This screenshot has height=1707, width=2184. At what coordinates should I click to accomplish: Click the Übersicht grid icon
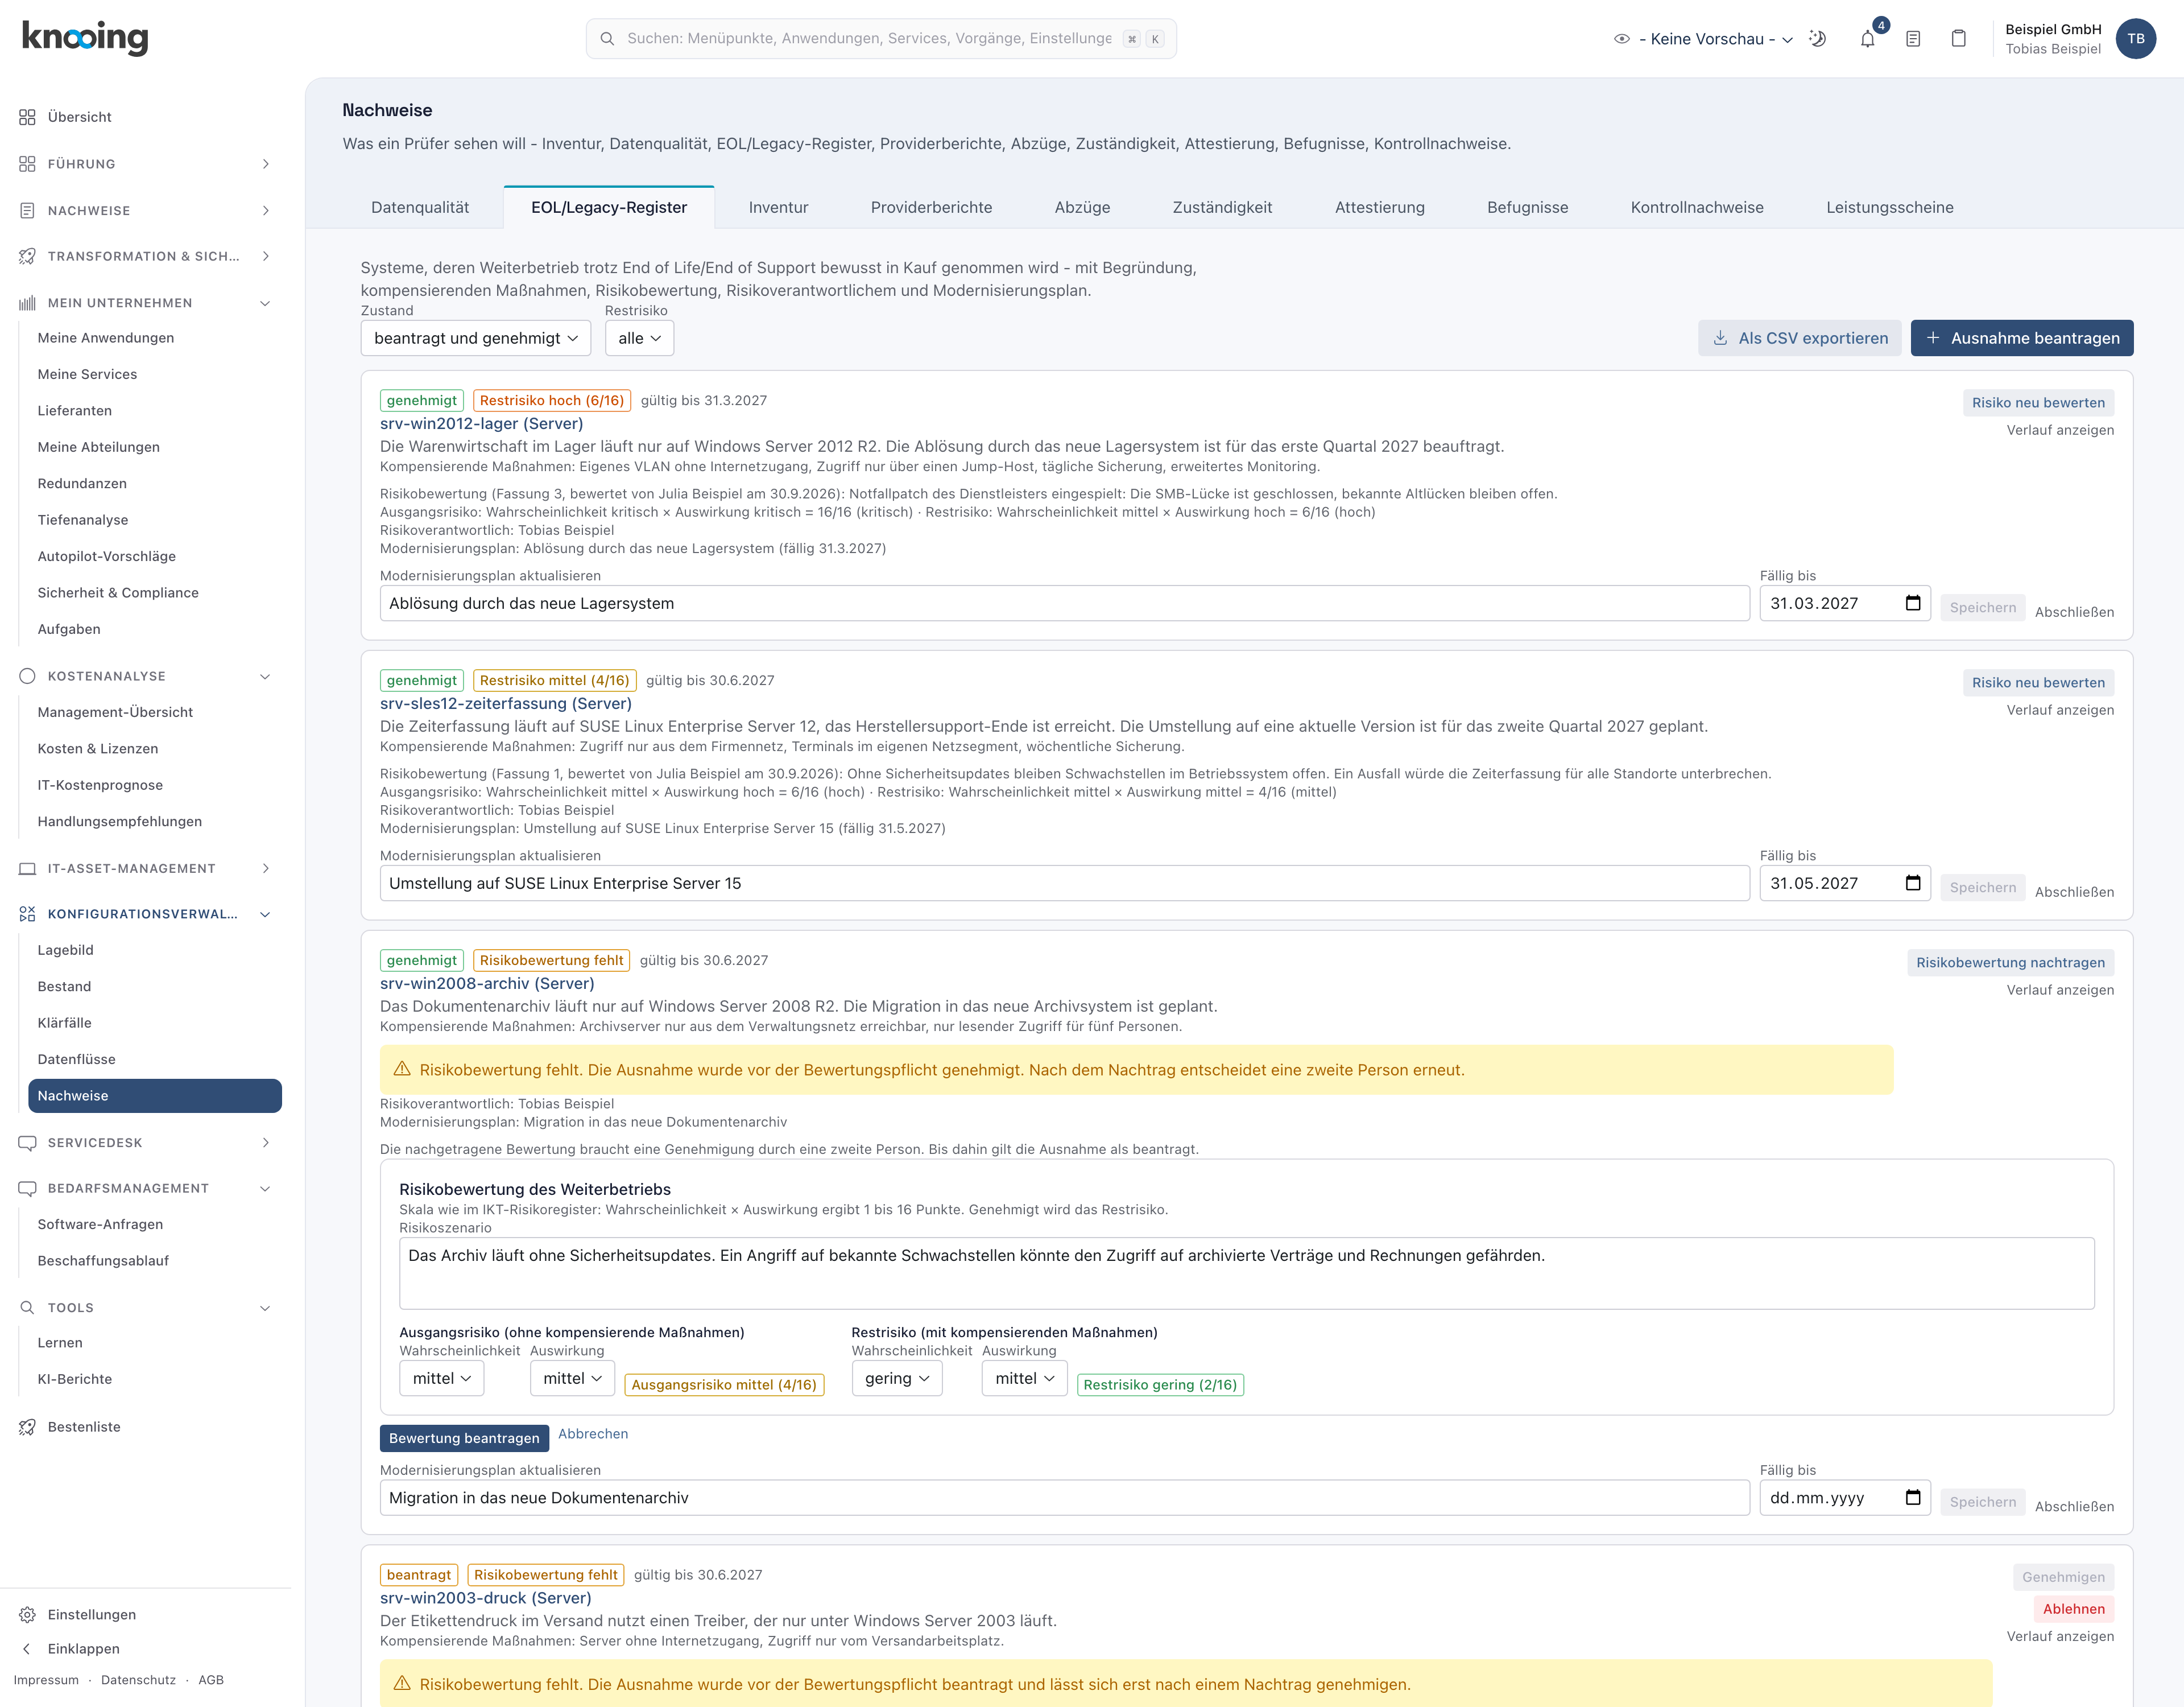27,117
